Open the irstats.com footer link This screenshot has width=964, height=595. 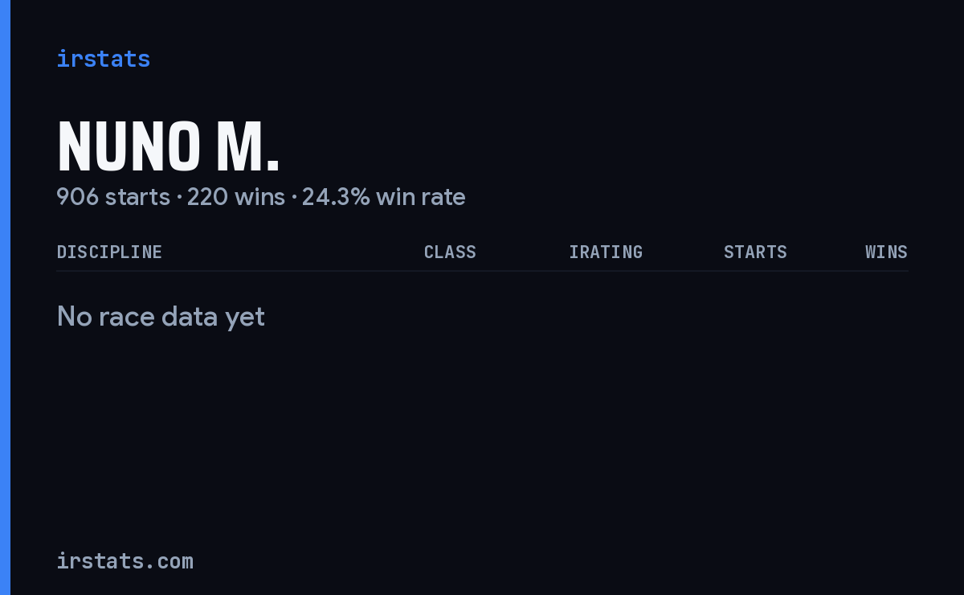pos(125,560)
